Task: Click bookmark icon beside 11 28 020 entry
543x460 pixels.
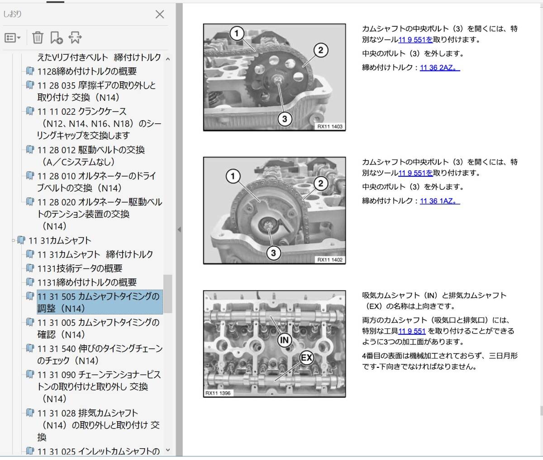Action: click(x=30, y=202)
